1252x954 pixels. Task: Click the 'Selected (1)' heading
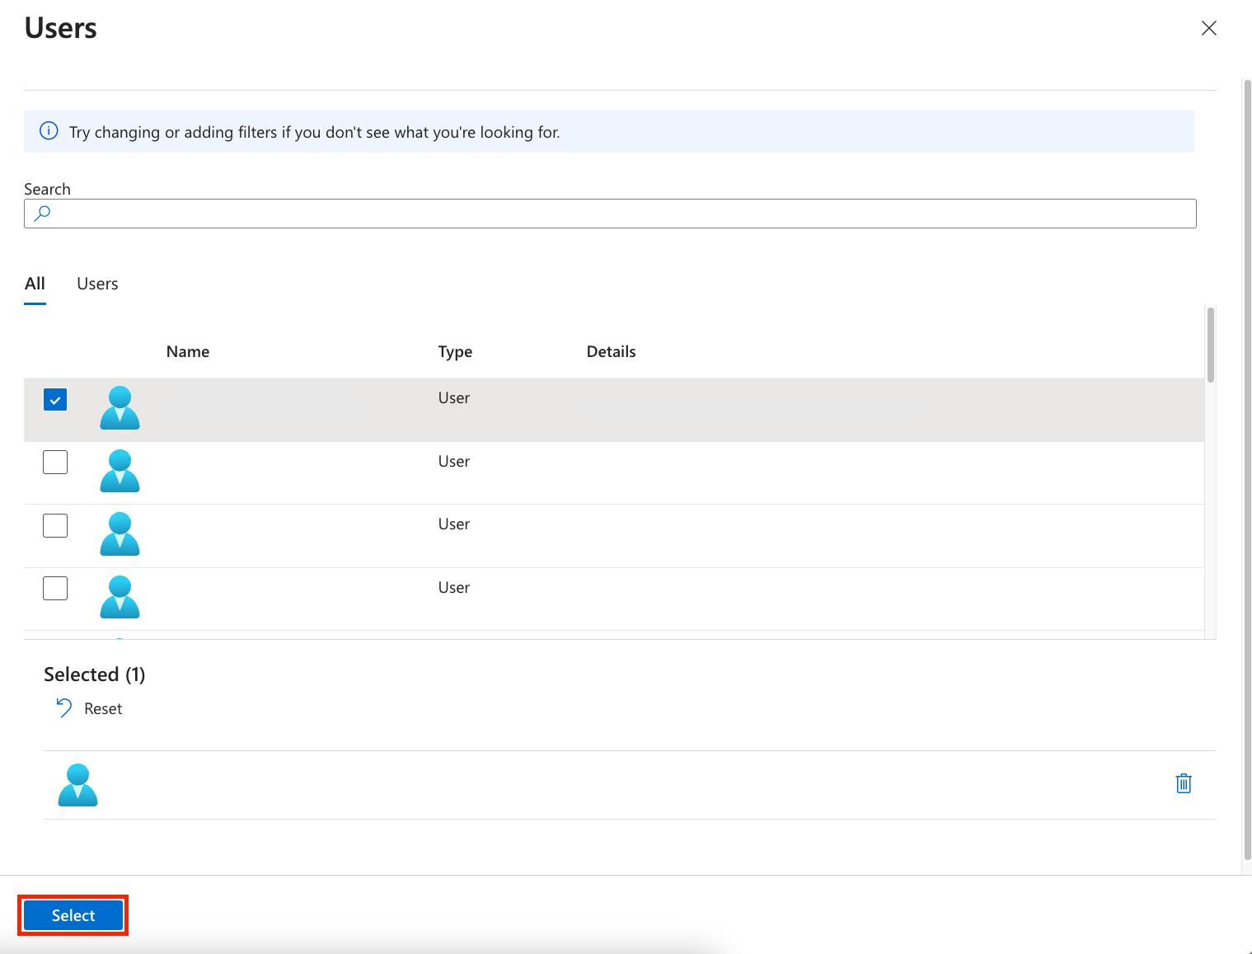pyautogui.click(x=95, y=674)
